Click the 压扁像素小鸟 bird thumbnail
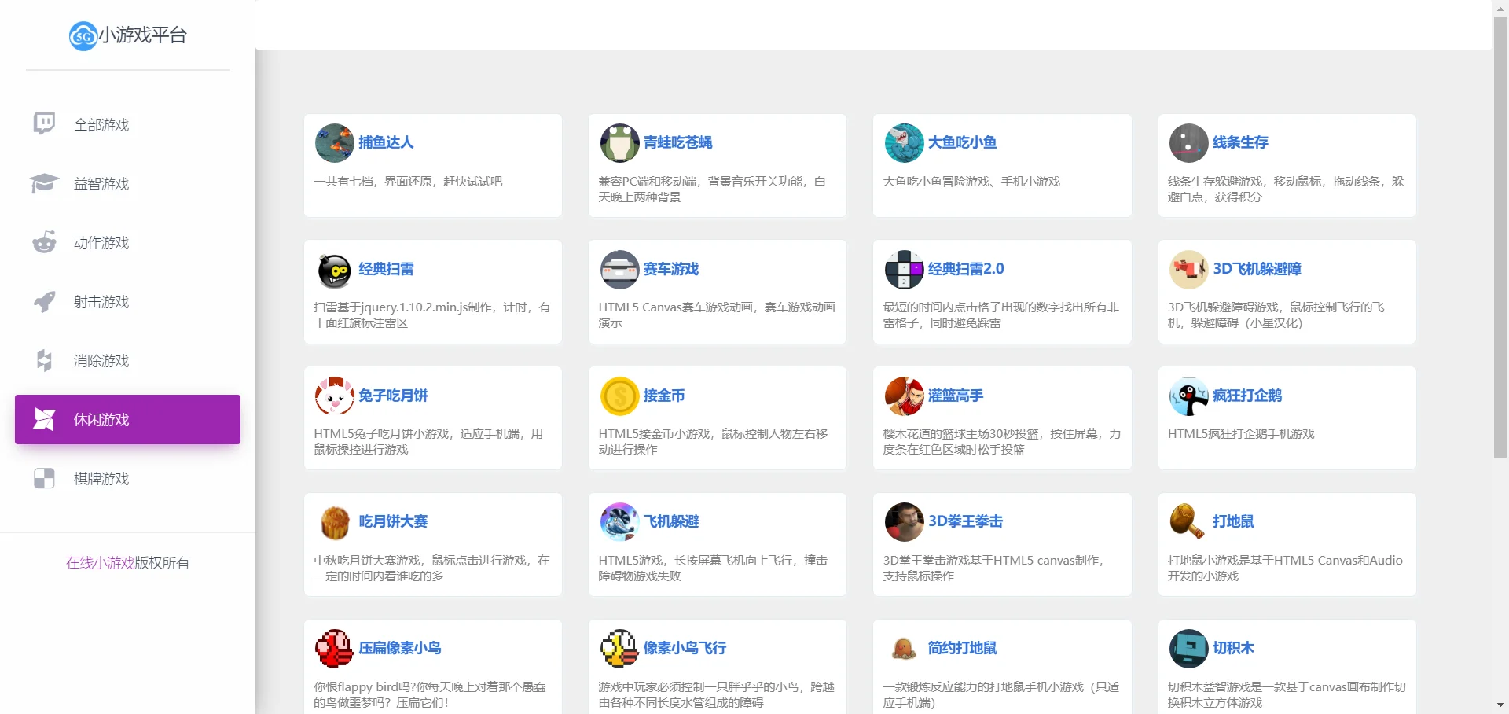 pos(334,648)
